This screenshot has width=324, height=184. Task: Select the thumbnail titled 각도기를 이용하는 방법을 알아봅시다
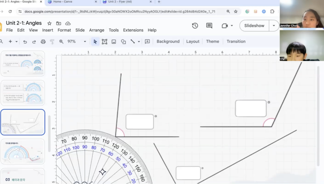pyautogui.click(x=23, y=64)
